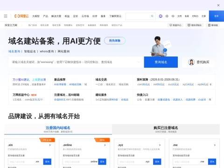Click 查询 button on .online card
Image resolution: width=224 pixels, height=168 pixels.
click(102, 161)
